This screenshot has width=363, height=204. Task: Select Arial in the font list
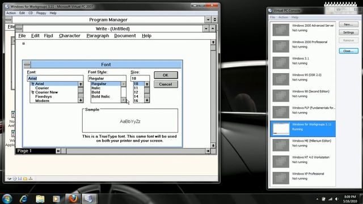pyautogui.click(x=54, y=84)
